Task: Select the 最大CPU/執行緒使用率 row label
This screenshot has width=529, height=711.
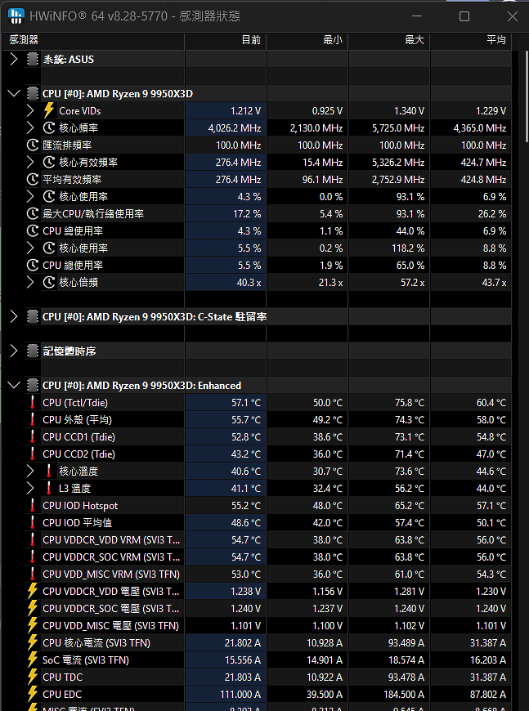Action: 93,213
